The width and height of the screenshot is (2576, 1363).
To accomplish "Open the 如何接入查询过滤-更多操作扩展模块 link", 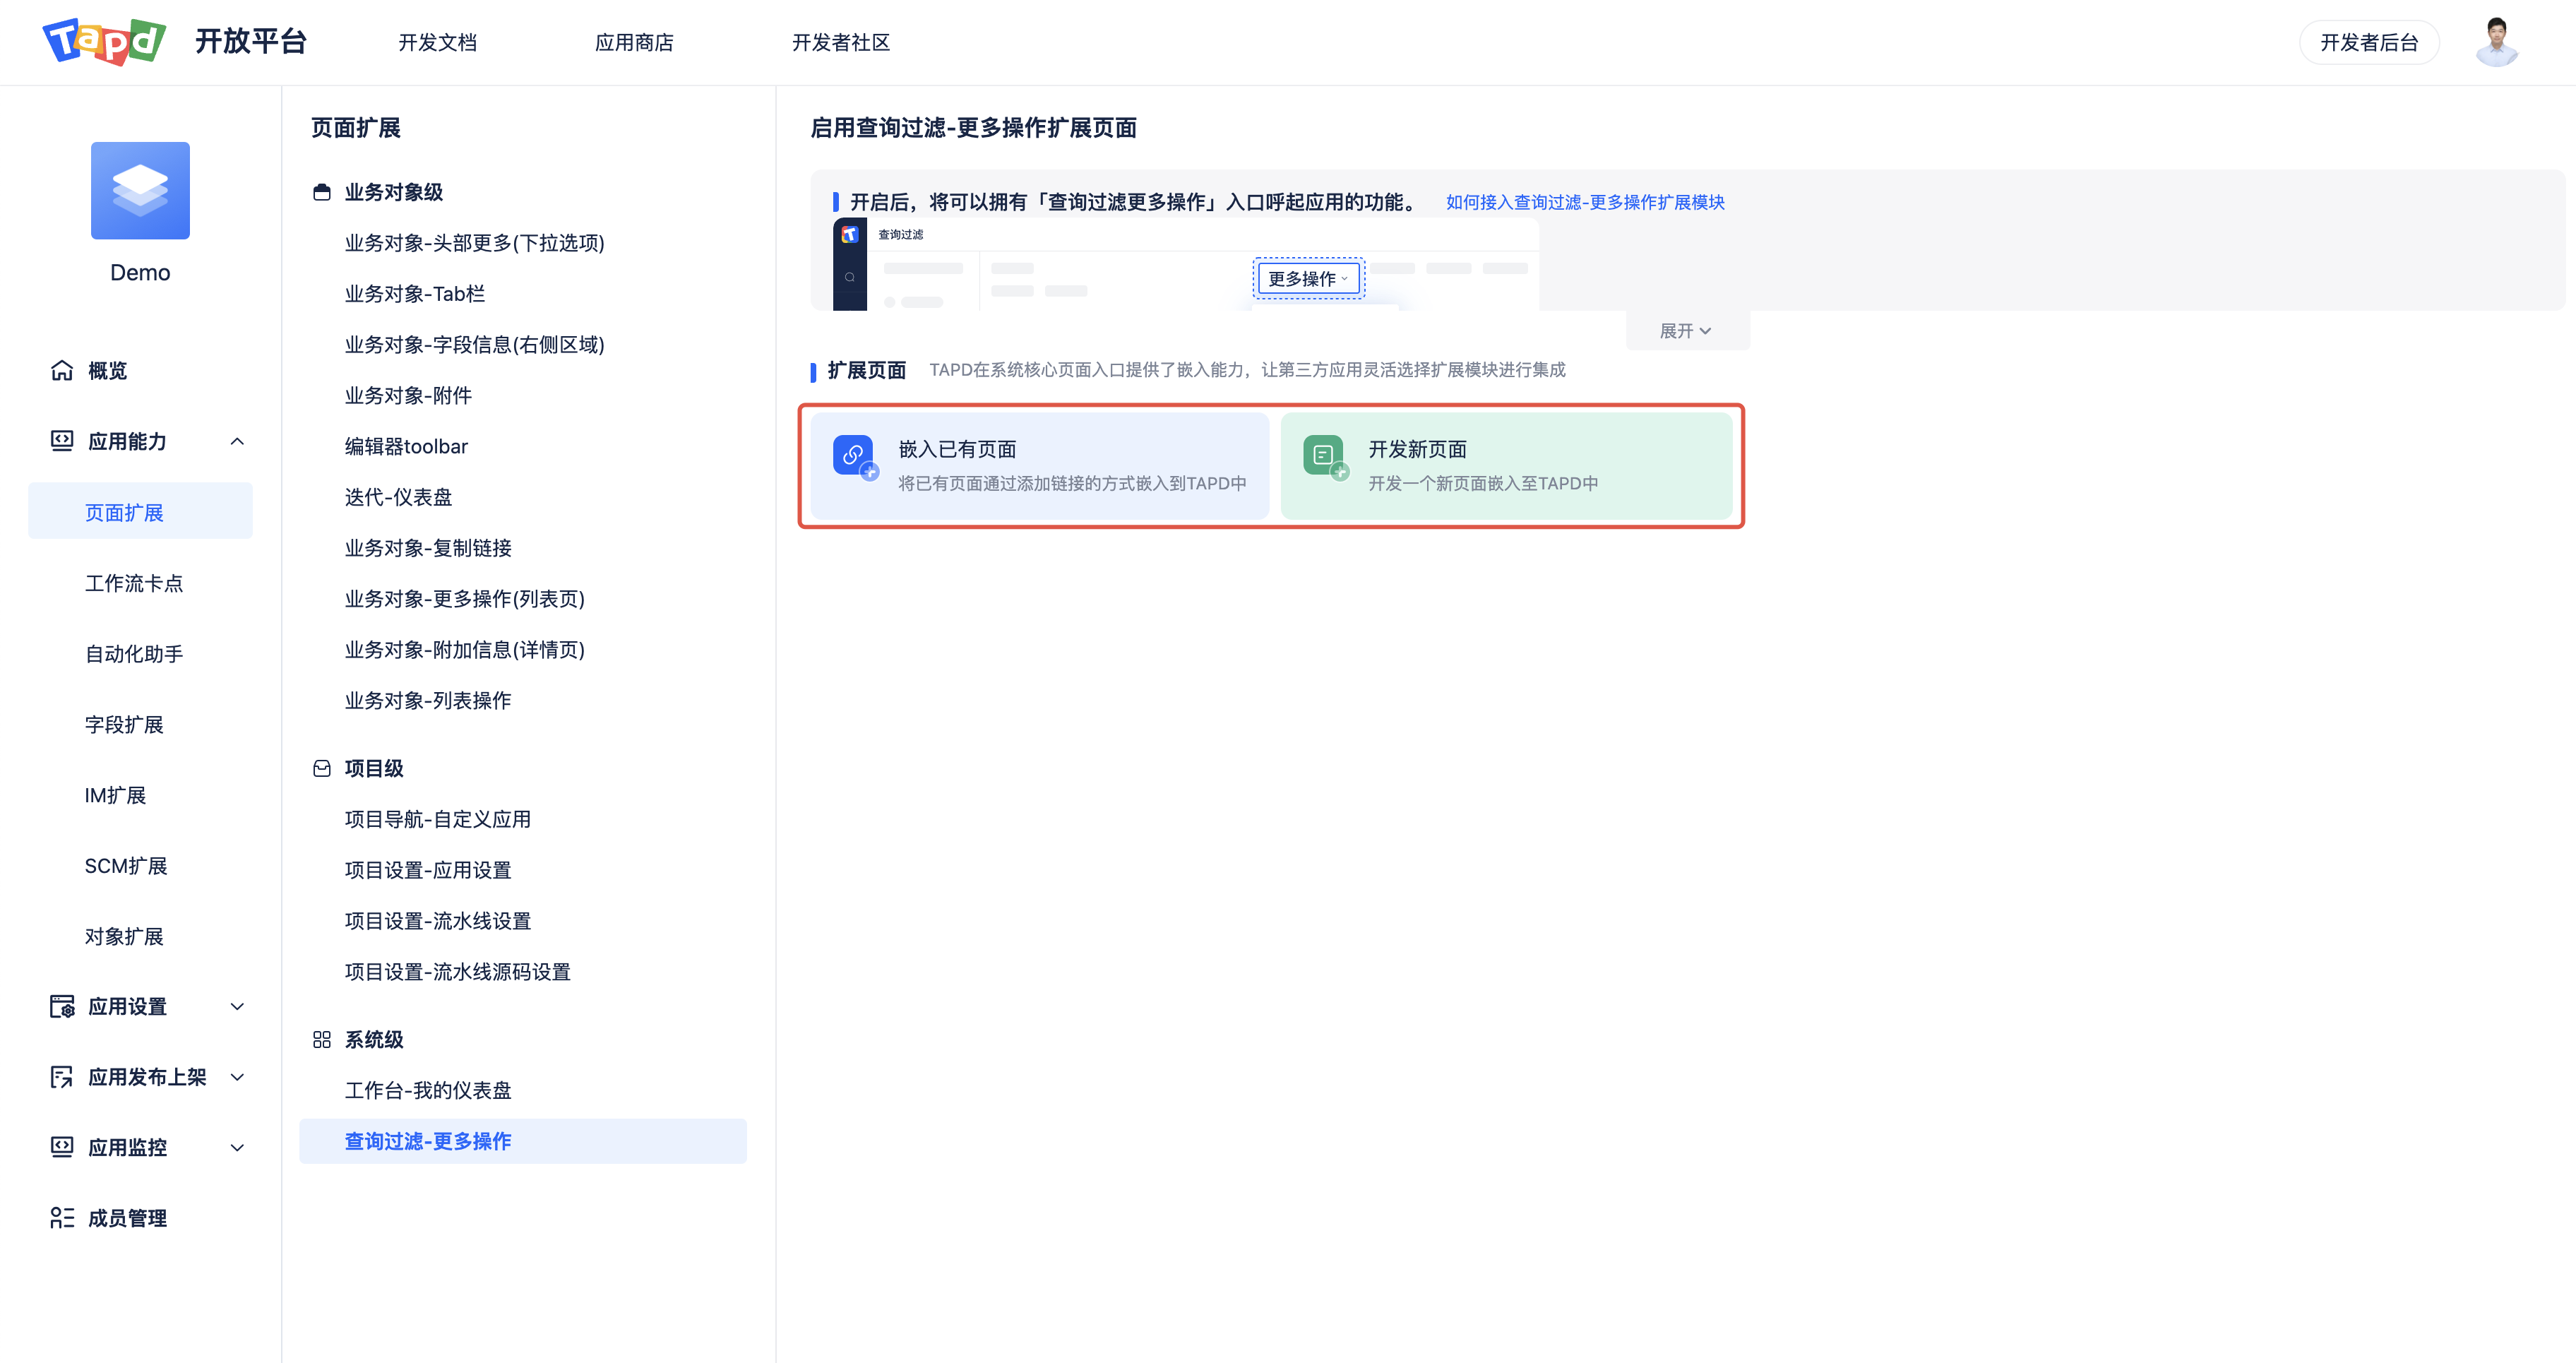I will click(1585, 201).
